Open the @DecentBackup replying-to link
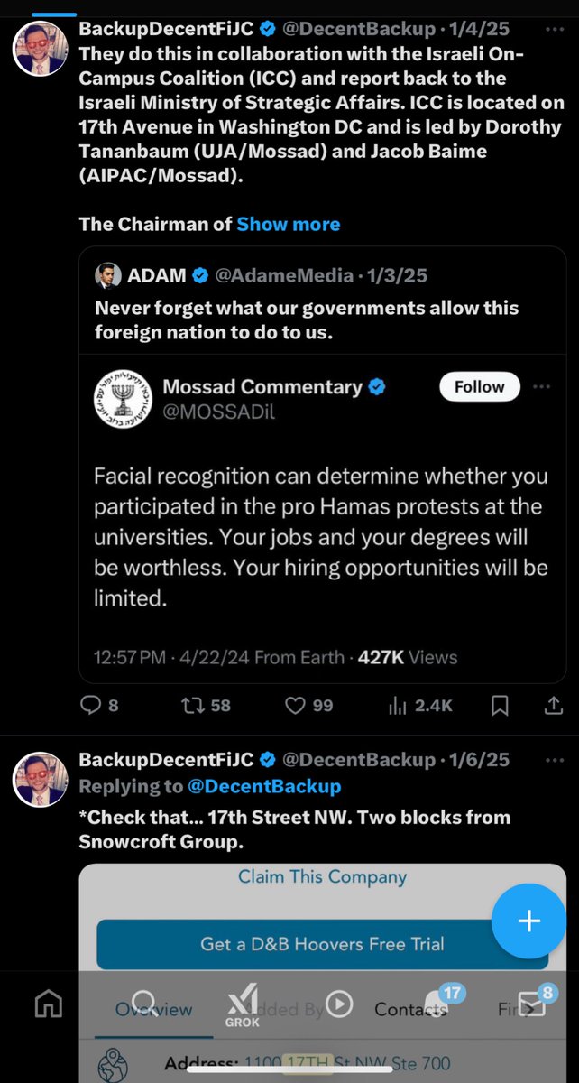This screenshot has width=579, height=1083. (x=264, y=786)
